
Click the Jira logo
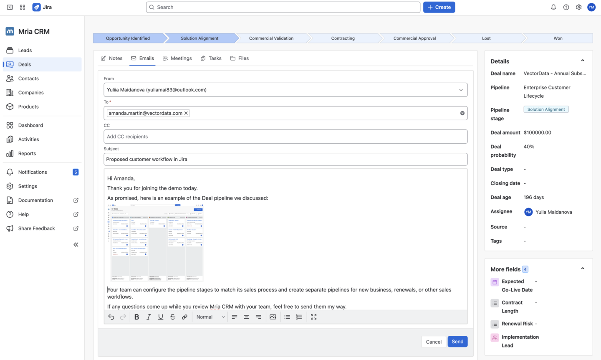pos(42,7)
